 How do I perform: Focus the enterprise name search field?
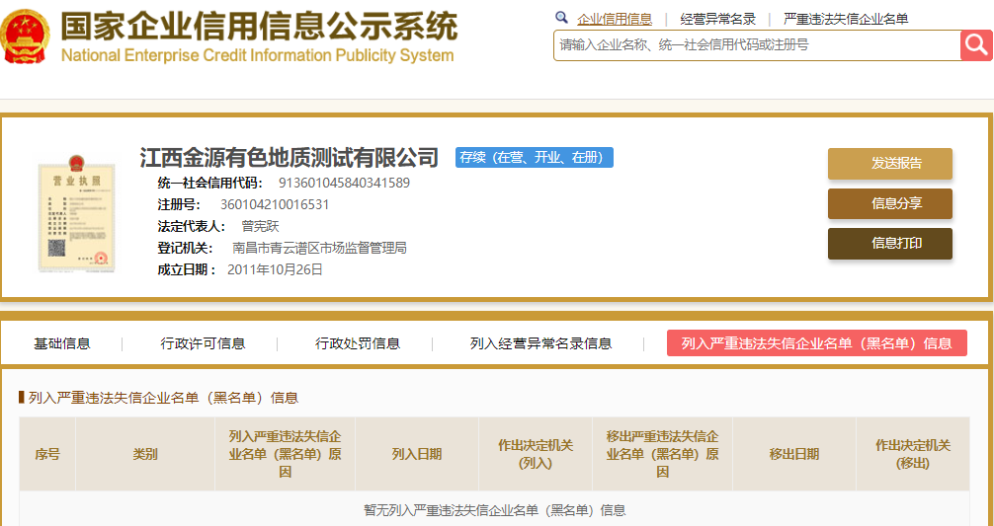tap(758, 45)
